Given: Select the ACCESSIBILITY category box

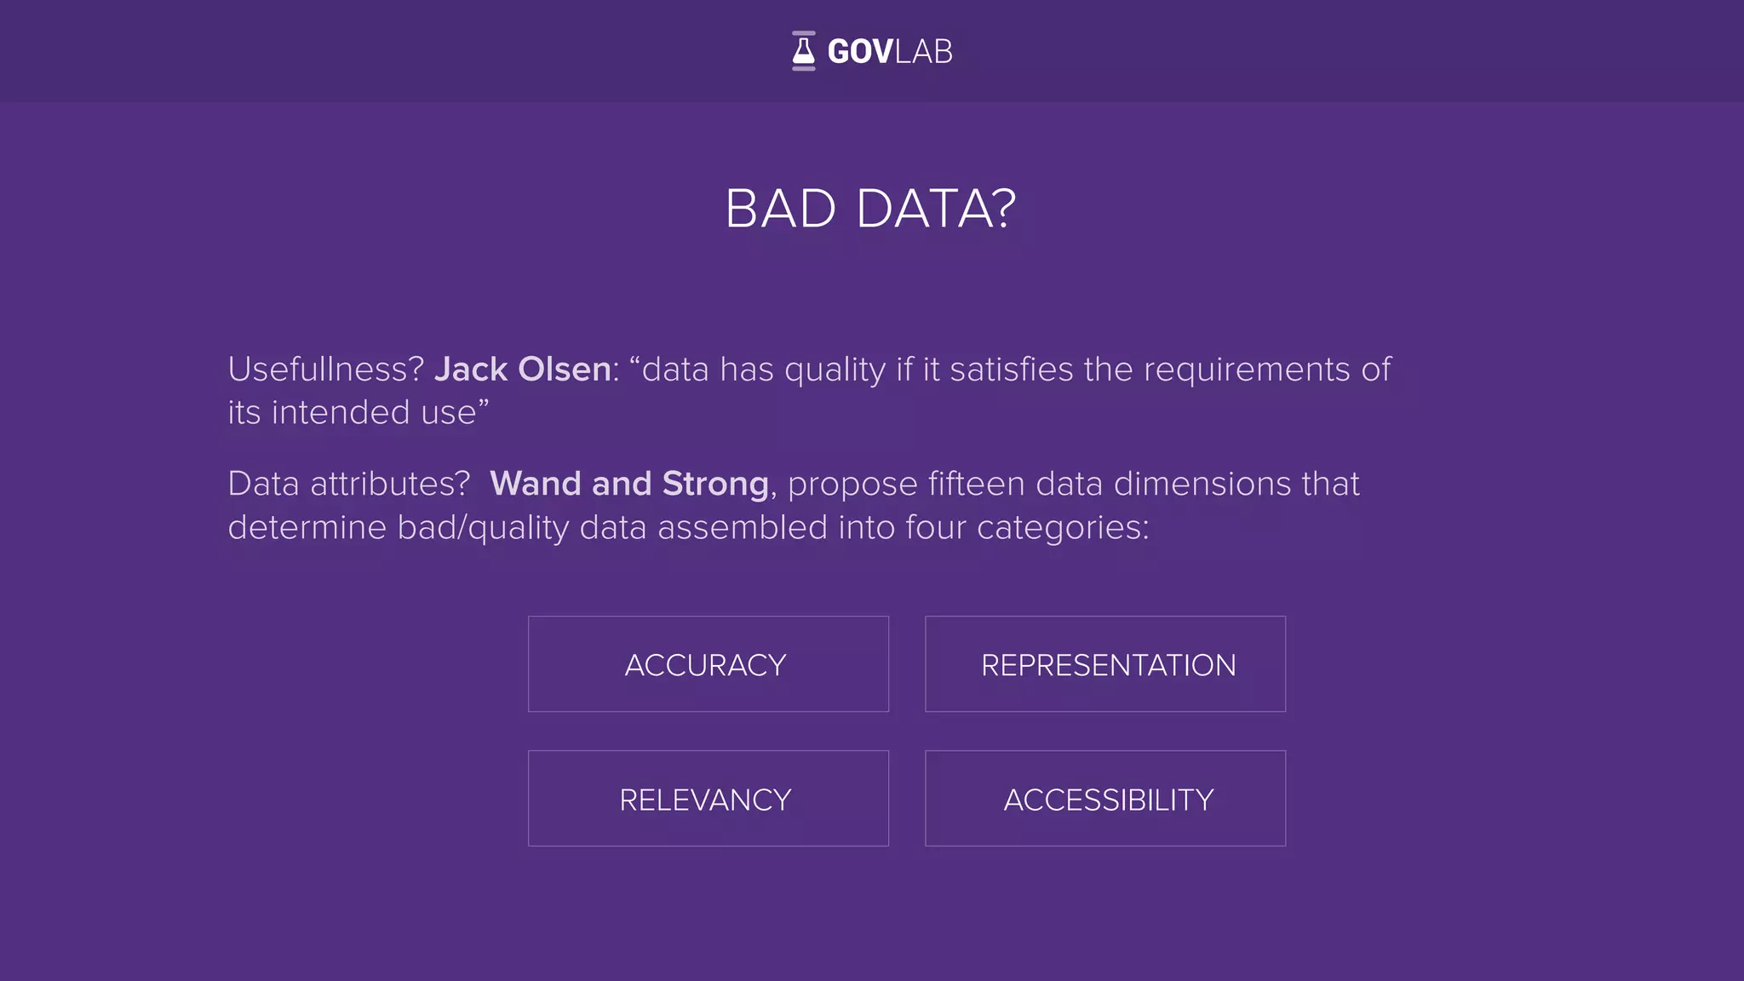Looking at the screenshot, I should pos(1105,799).
